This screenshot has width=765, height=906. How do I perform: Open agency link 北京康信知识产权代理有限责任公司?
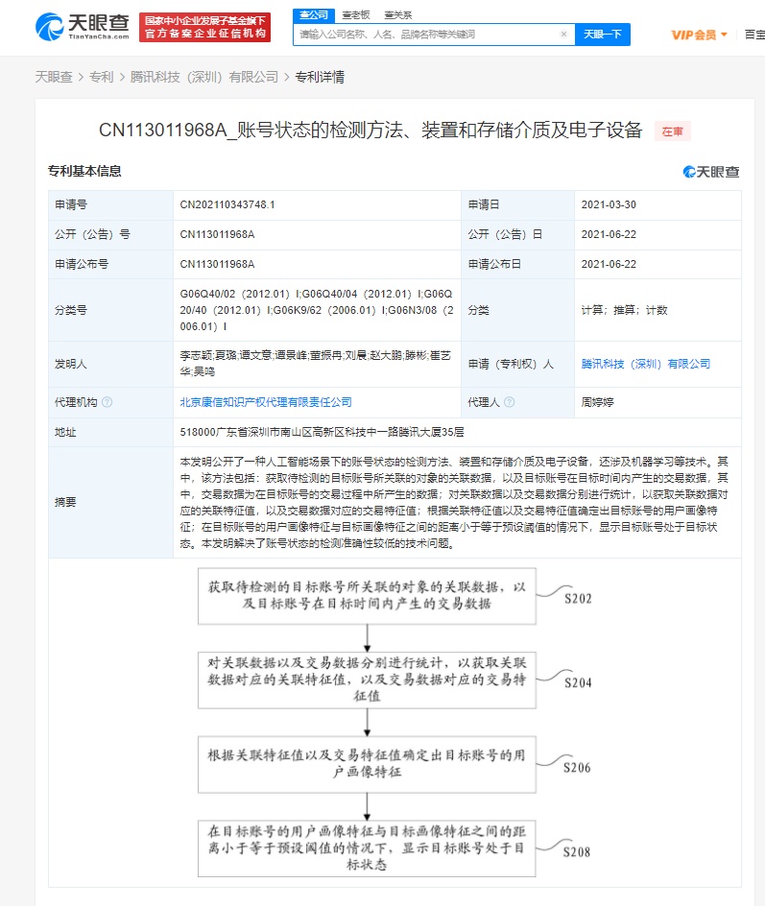[266, 402]
